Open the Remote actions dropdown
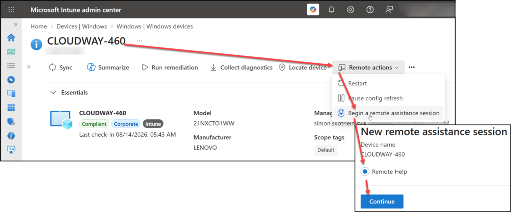The width and height of the screenshot is (511, 212). 369,67
